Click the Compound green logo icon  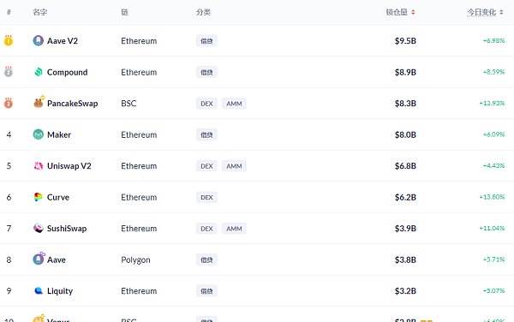39,72
